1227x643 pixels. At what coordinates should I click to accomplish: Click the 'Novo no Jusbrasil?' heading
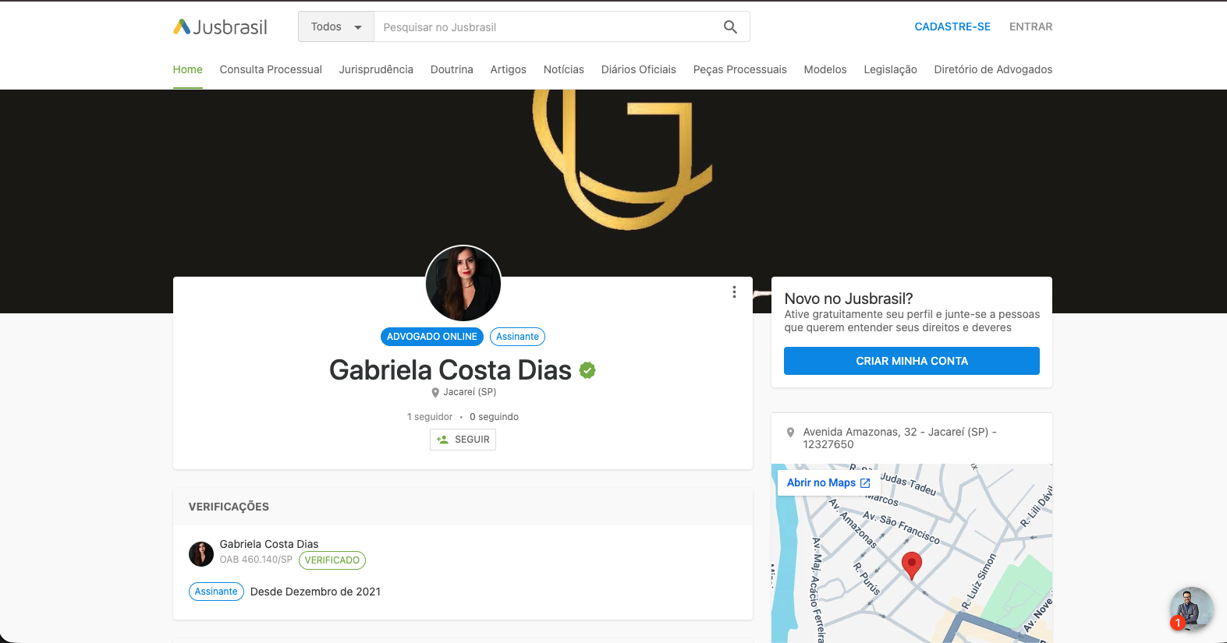pos(849,299)
